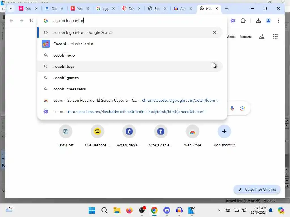
Task: Open File Explorer from taskbar
Action: pos(117,210)
